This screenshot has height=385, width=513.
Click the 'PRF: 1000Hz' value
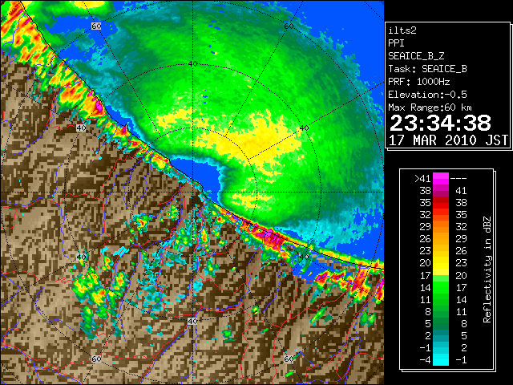tap(419, 82)
